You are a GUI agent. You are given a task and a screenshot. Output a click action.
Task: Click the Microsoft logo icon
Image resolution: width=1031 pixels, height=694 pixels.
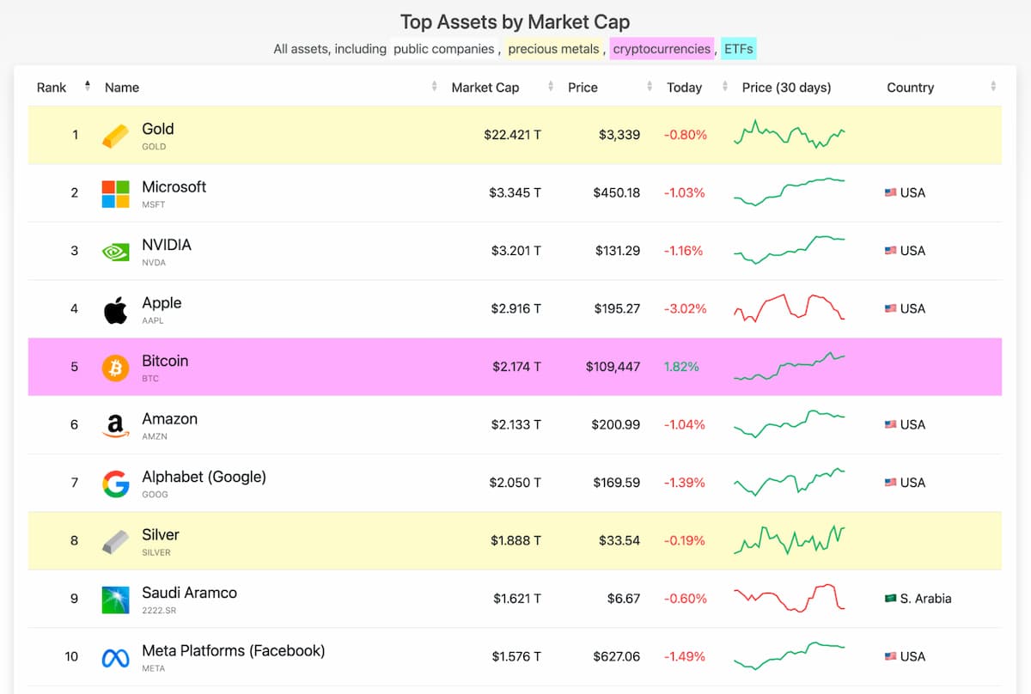click(115, 193)
